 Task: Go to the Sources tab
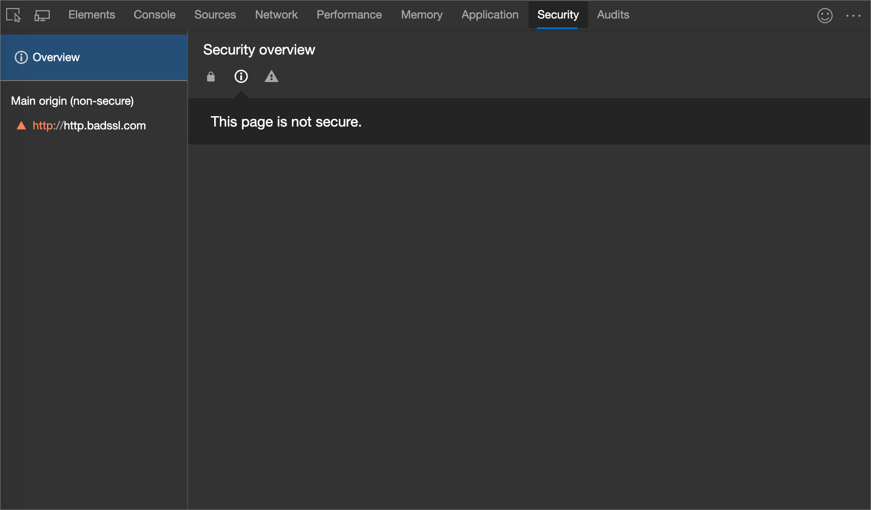[215, 15]
